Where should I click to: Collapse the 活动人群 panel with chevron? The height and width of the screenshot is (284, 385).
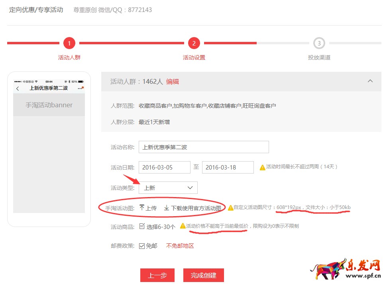[370, 81]
